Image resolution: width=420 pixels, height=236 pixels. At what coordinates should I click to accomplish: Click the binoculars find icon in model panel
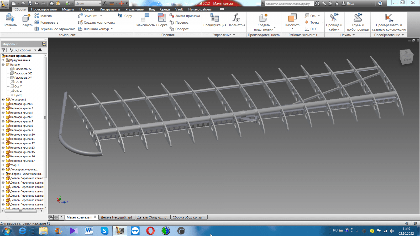click(40, 50)
